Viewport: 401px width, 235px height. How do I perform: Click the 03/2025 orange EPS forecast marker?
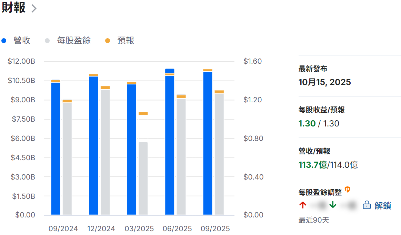pos(143,113)
